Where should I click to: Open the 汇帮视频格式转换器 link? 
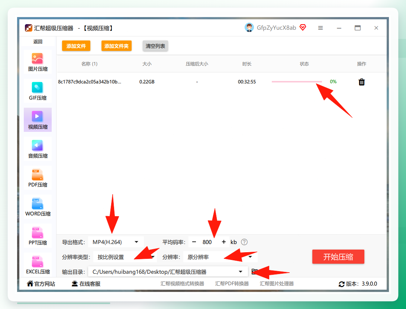(x=182, y=284)
